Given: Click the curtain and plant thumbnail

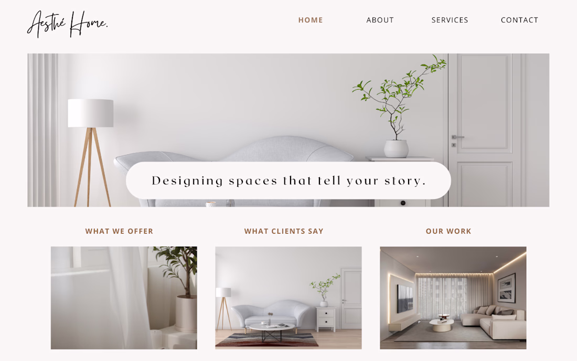Looking at the screenshot, I should [124, 298].
